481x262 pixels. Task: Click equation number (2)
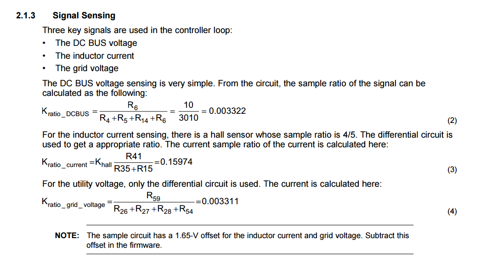tap(452, 121)
